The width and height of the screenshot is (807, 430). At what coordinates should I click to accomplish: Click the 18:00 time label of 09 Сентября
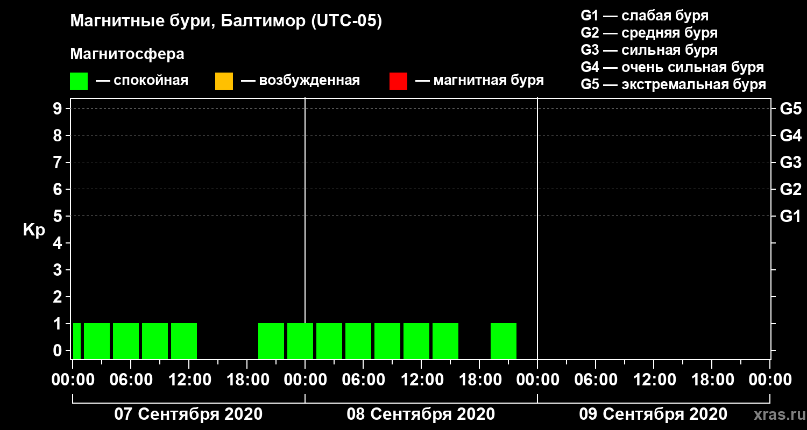pos(712,379)
